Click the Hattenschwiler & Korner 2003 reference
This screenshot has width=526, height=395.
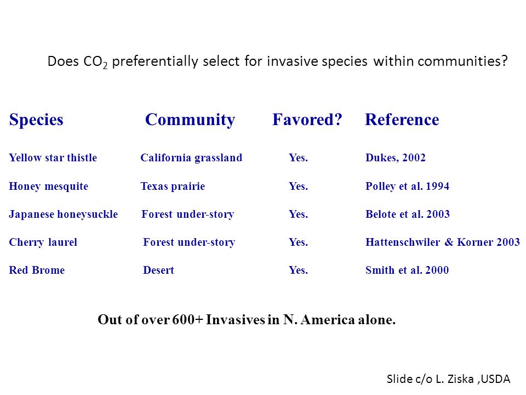[443, 242]
